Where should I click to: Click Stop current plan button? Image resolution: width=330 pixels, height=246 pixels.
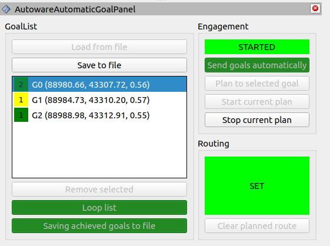tap(257, 120)
